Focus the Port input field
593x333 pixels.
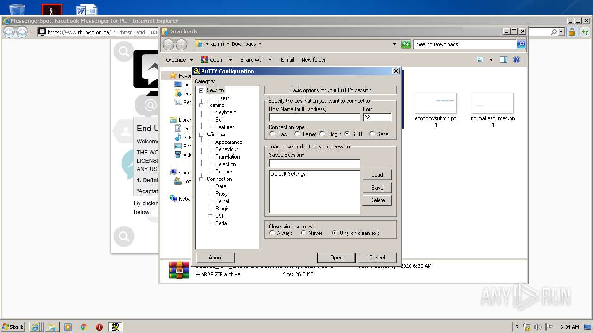pos(377,117)
